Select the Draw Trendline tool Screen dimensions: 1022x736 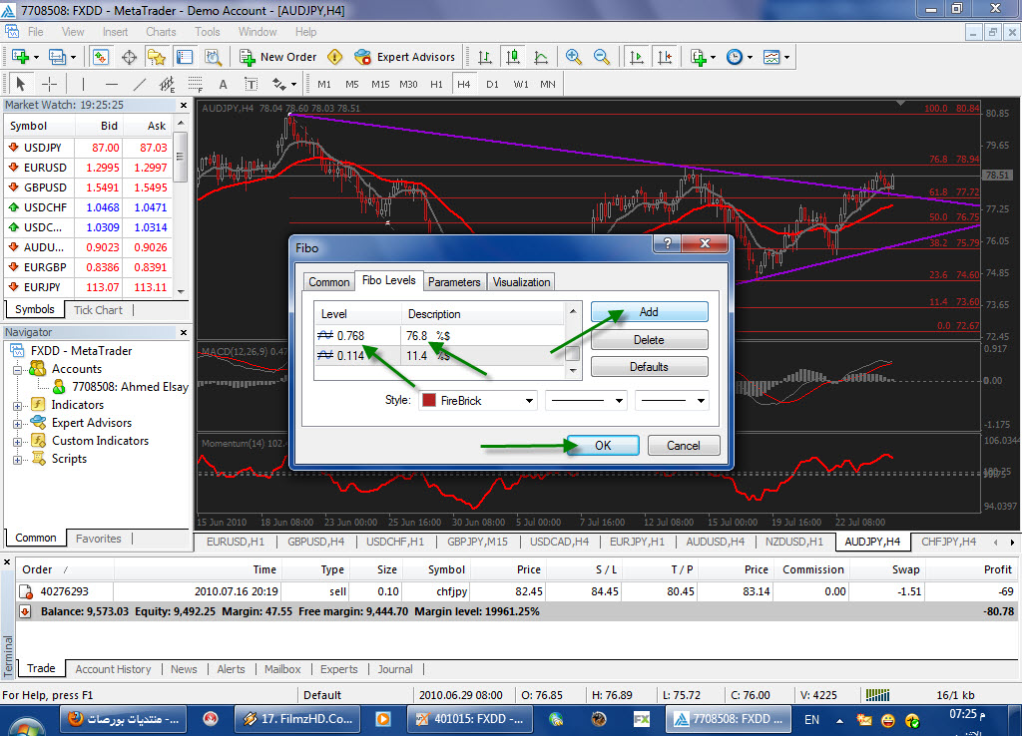pyautogui.click(x=140, y=84)
